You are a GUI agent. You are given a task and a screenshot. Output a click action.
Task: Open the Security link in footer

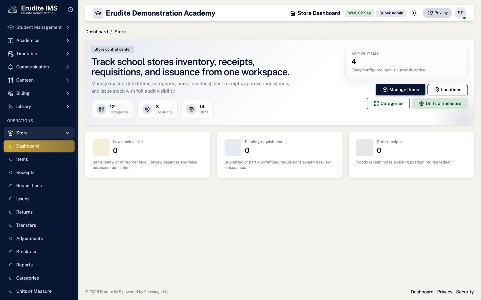tap(465, 292)
